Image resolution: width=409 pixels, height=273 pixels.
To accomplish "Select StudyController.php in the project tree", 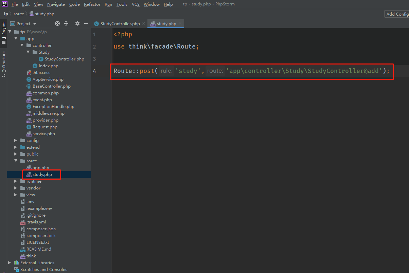I will pos(61,59).
